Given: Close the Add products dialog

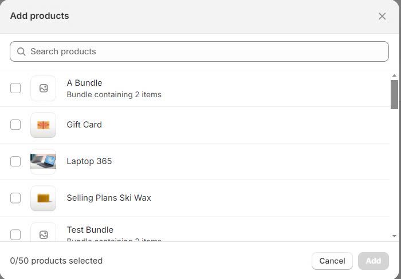Looking at the screenshot, I should tap(382, 16).
